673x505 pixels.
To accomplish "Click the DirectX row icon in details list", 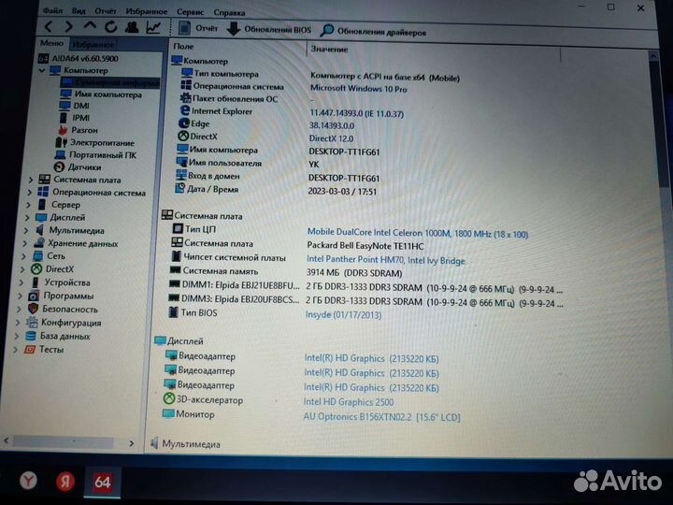I will point(183,137).
